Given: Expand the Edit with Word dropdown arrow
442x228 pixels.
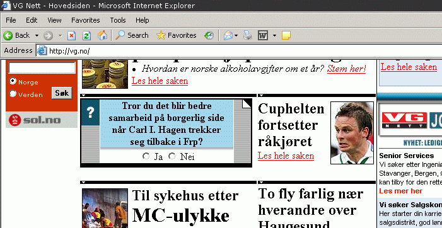Looking at the screenshot, I should pyautogui.click(x=274, y=35).
